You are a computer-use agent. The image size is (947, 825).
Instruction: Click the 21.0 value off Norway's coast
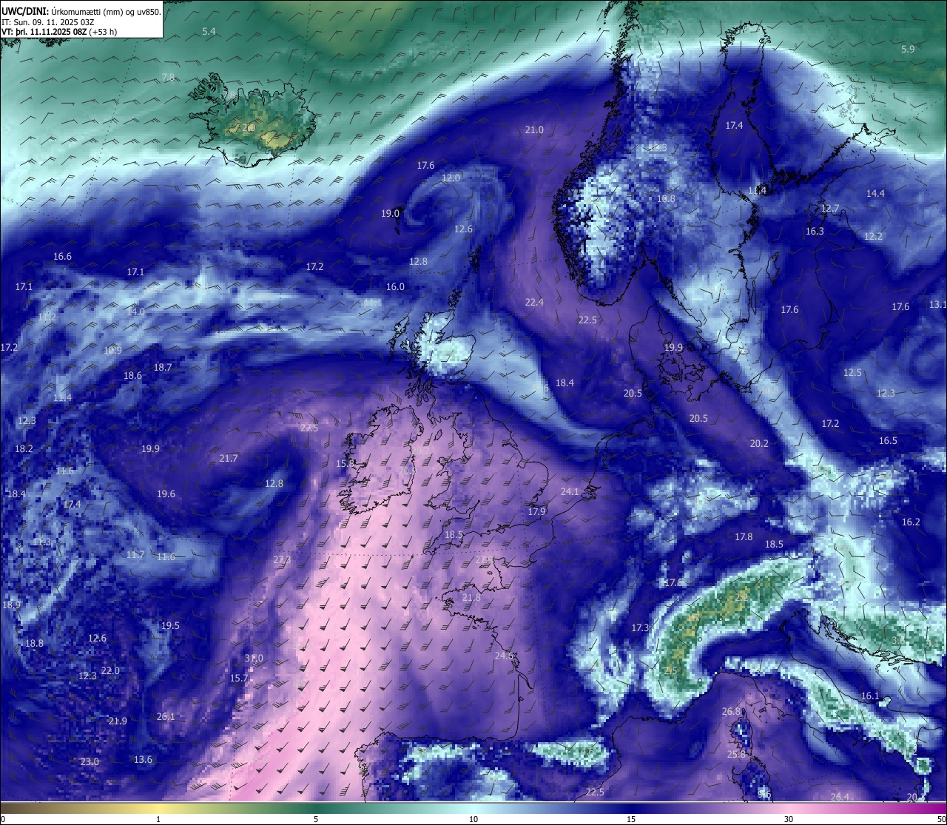pyautogui.click(x=534, y=129)
